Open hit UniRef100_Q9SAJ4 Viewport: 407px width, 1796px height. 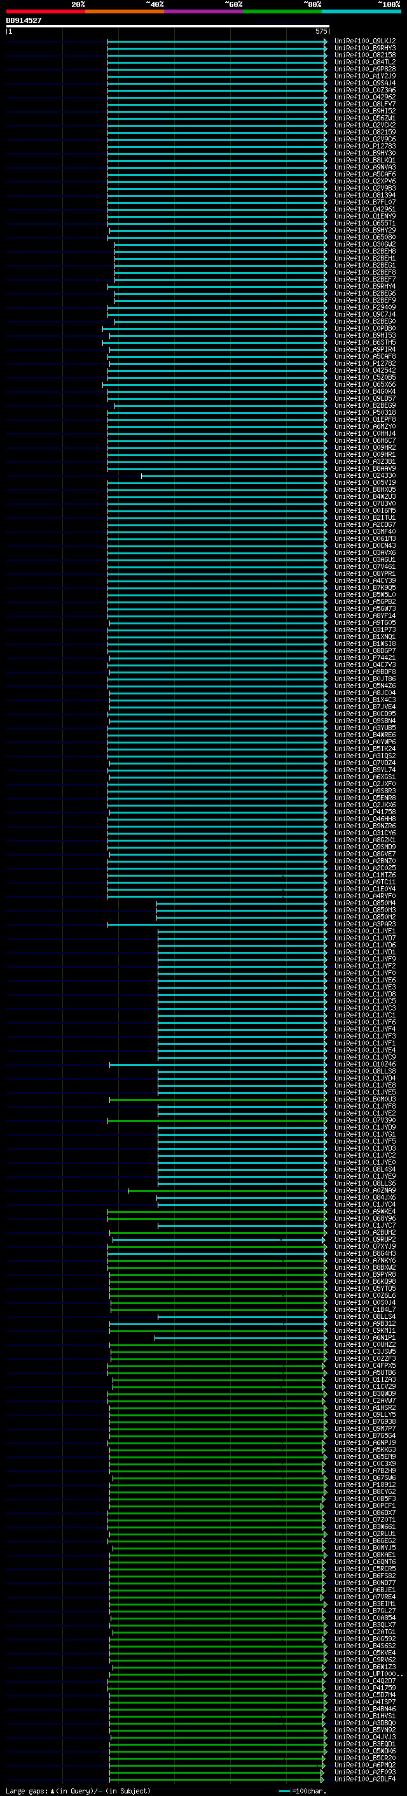[x=365, y=83]
